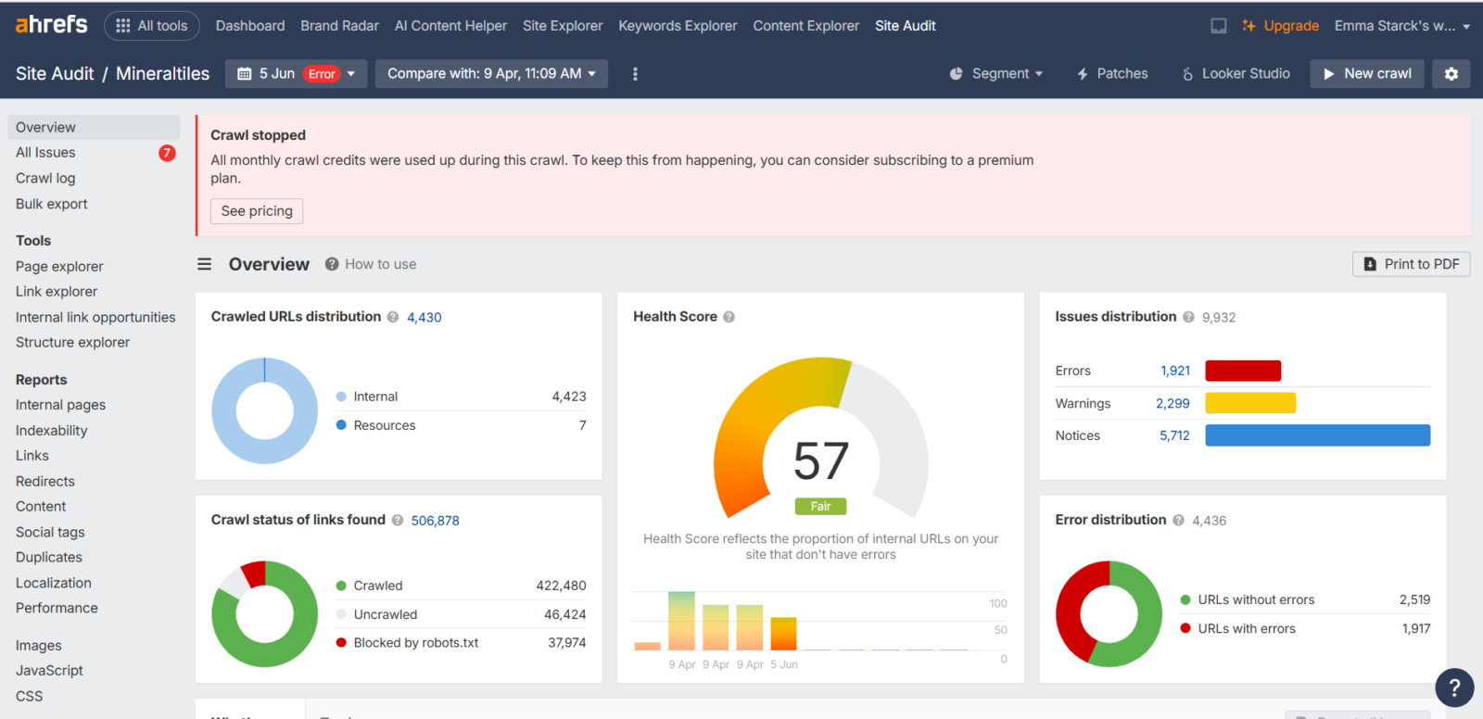Click See pricing button
The height and width of the screenshot is (719, 1483).
257,211
